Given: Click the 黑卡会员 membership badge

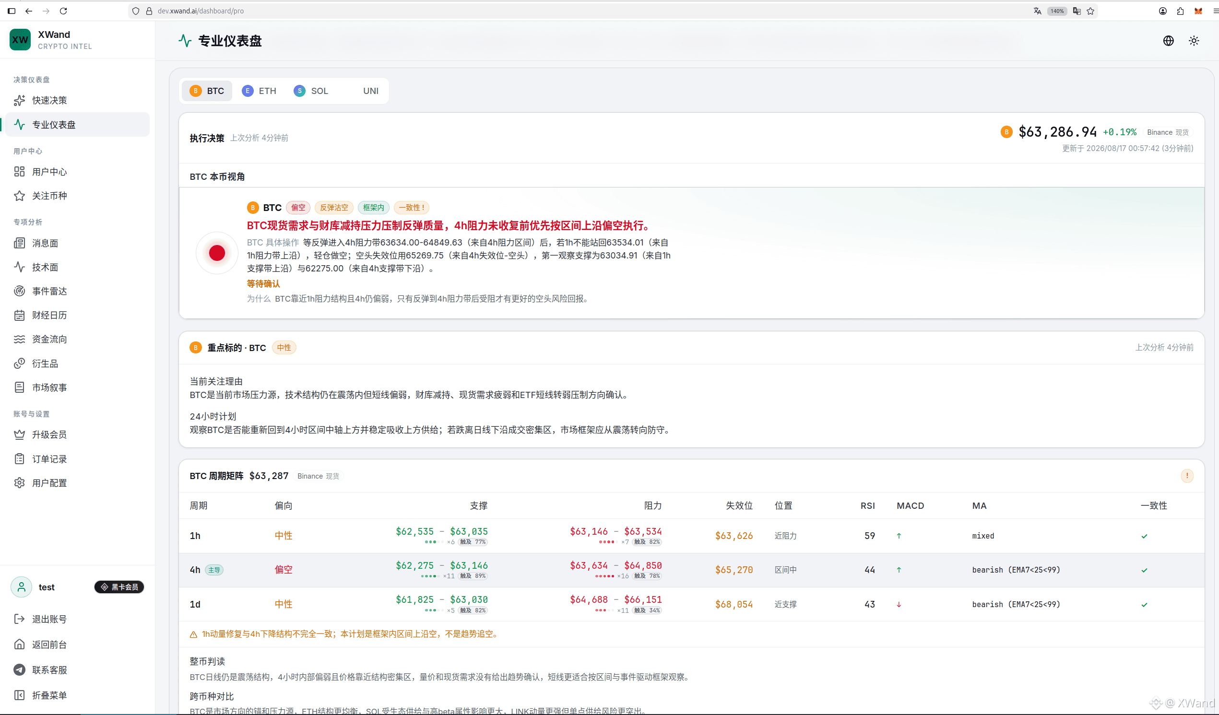Looking at the screenshot, I should (x=119, y=587).
